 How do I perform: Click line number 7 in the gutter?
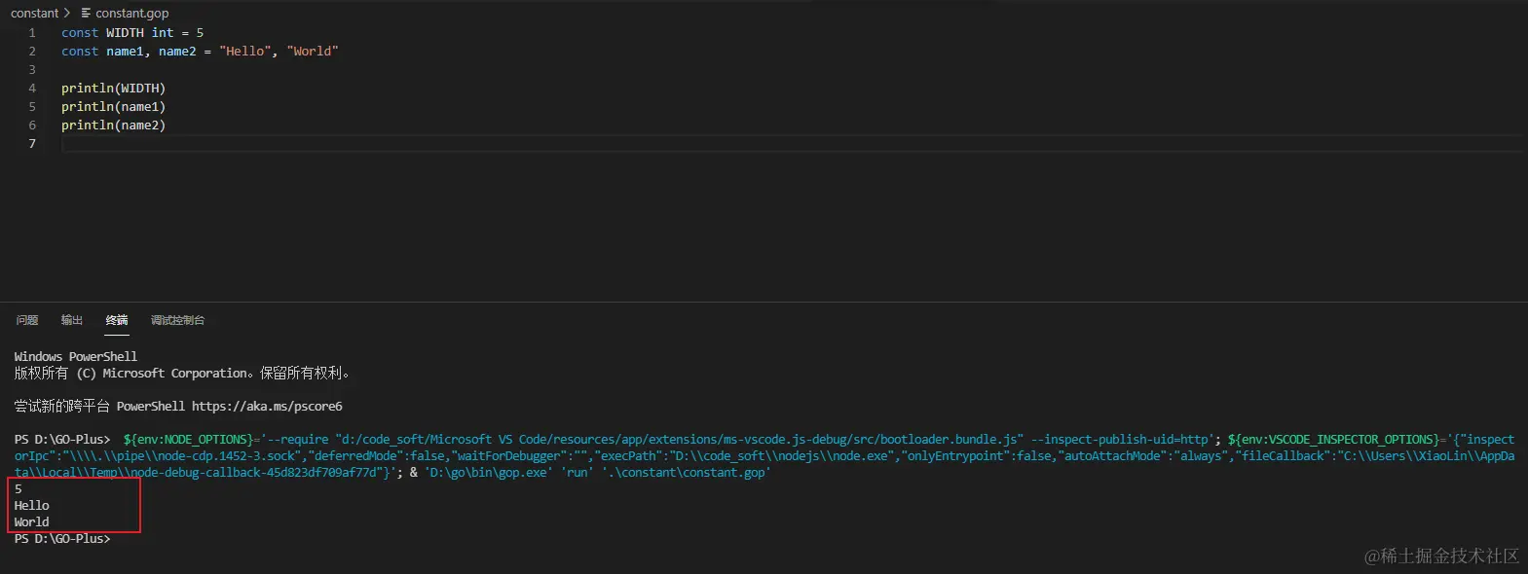click(x=32, y=143)
